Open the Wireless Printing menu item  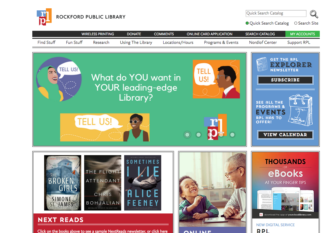98,34
